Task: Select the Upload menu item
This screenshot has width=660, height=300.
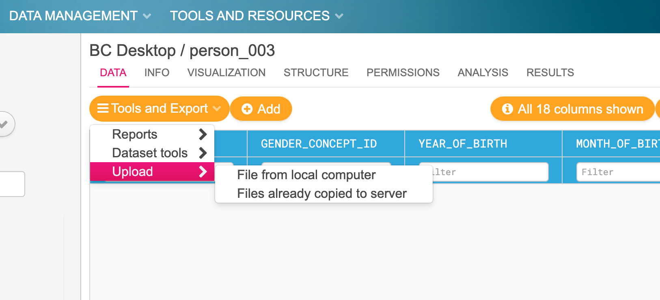Action: [152, 171]
